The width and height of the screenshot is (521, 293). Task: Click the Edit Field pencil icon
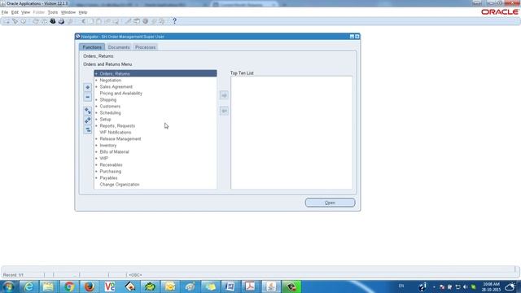[x=128, y=21]
